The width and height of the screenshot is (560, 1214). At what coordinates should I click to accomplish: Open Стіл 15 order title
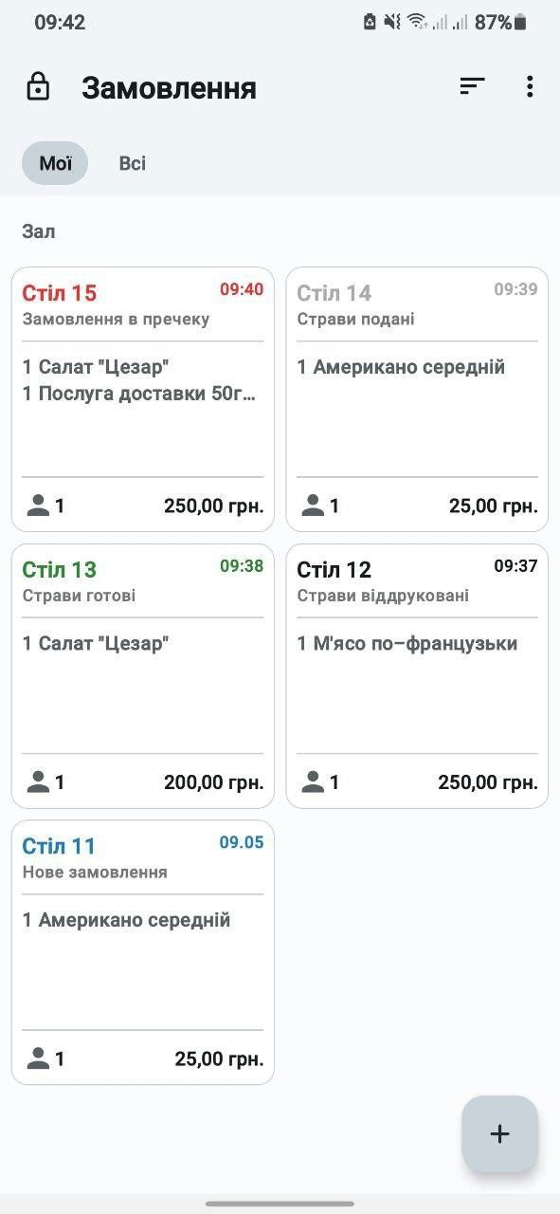[60, 293]
